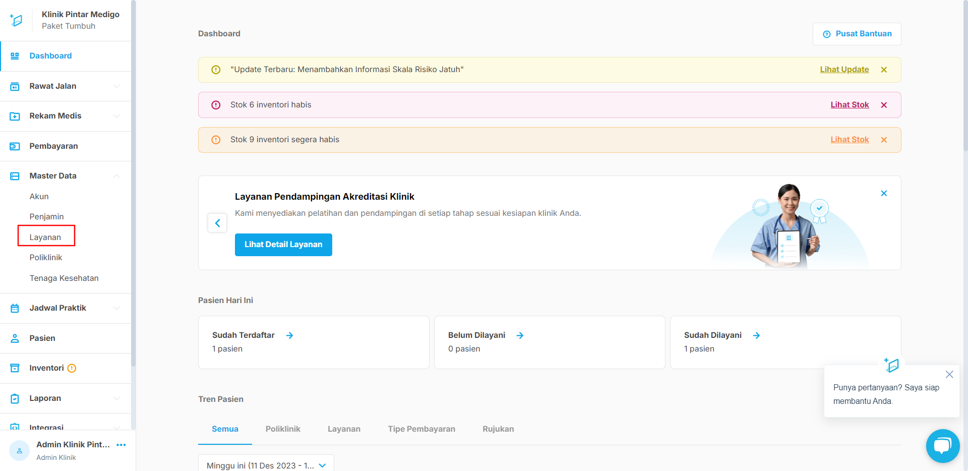Open Sudah Dilayani arrow icon

pyautogui.click(x=756, y=335)
